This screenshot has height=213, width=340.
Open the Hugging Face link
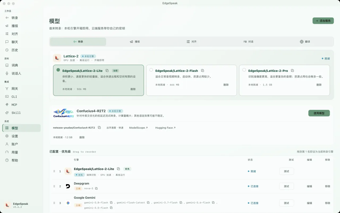point(165,128)
